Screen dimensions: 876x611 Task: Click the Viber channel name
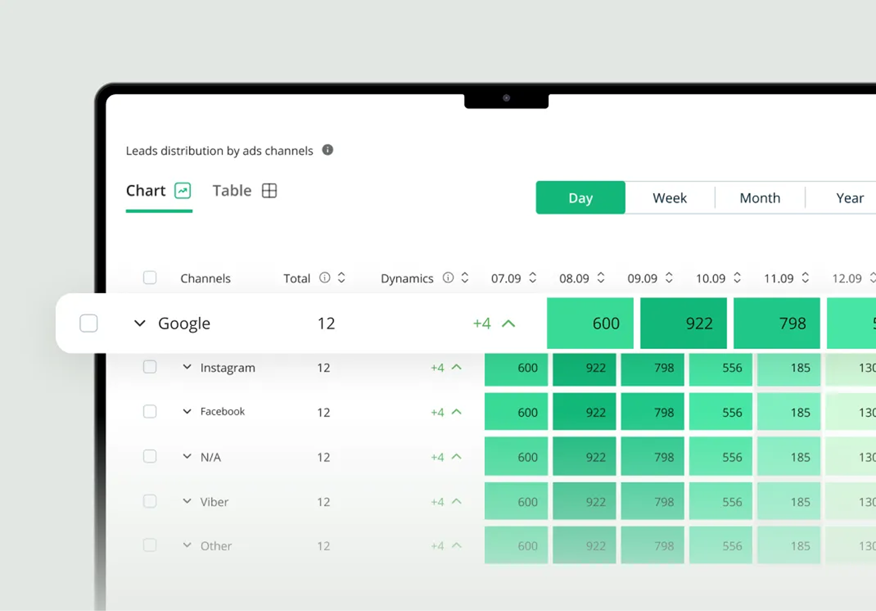[x=214, y=501]
